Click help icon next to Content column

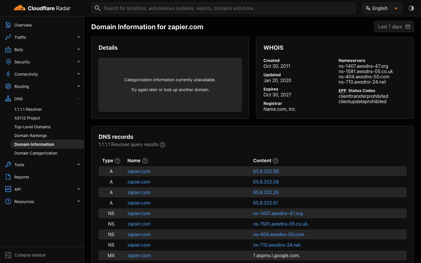click(276, 161)
